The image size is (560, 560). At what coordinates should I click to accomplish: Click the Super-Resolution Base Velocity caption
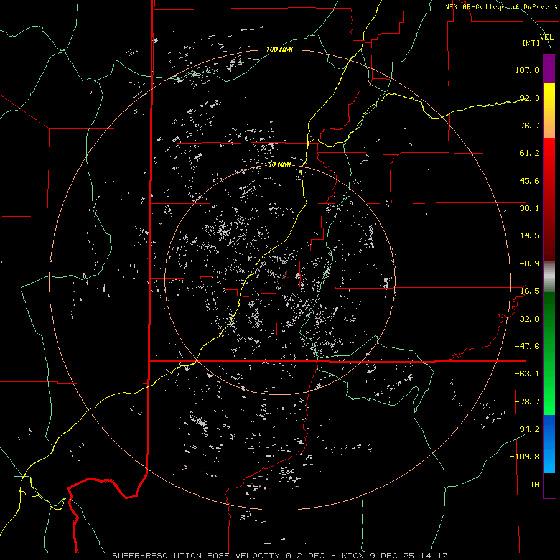[x=279, y=556]
